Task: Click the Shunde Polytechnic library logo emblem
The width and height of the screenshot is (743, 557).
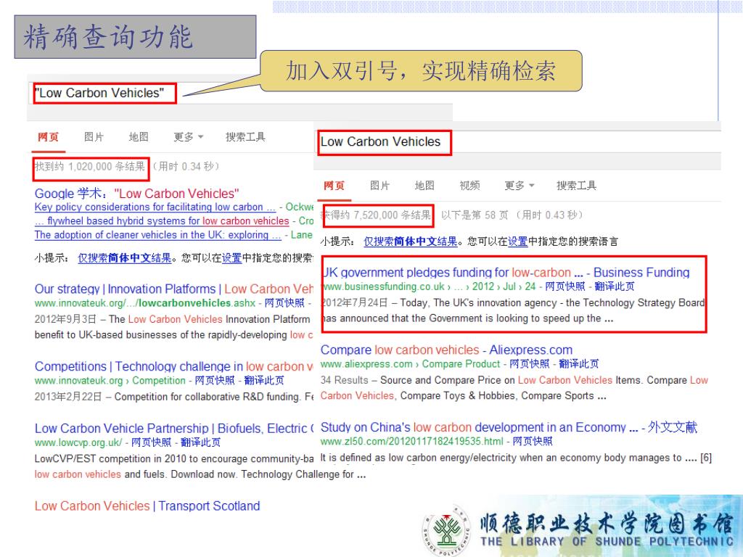Action: point(446,530)
